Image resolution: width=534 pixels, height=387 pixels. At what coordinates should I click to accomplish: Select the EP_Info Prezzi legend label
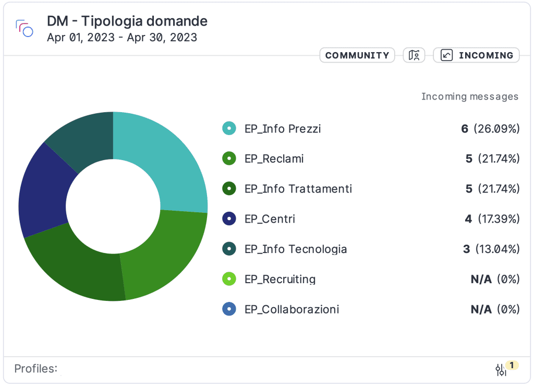(283, 129)
